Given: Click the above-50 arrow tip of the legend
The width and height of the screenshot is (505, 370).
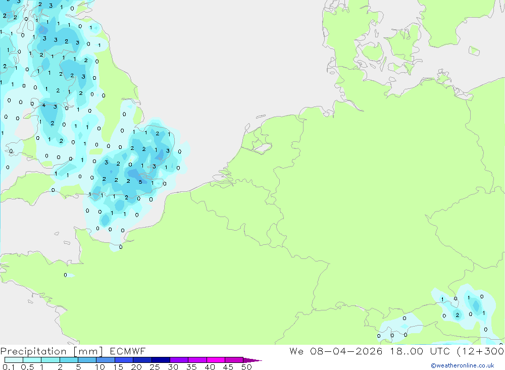Looking at the screenshot, I should tap(252, 360).
